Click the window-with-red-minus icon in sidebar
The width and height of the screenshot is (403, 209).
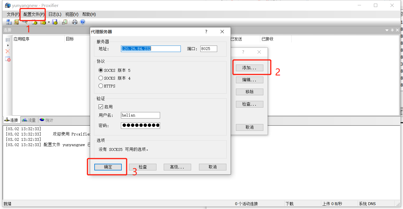8,59
